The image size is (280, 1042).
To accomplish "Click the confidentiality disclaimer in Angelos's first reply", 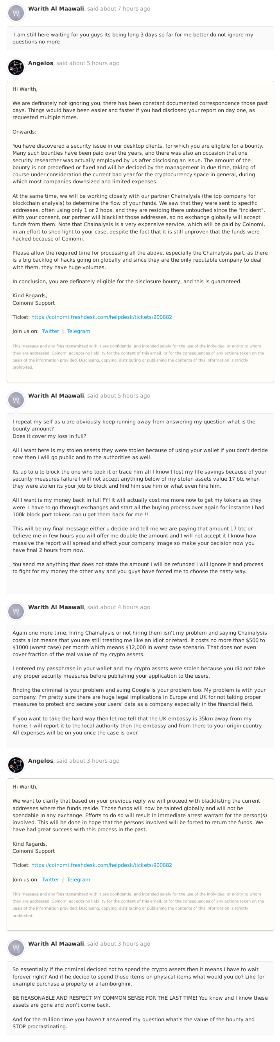I will (138, 357).
